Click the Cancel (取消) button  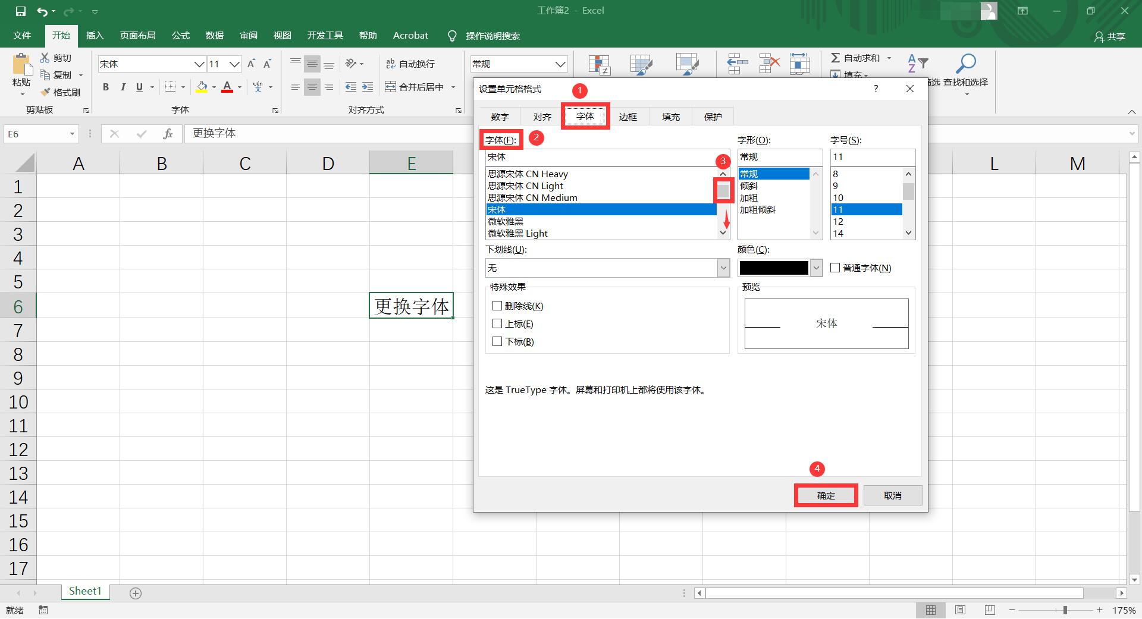893,495
